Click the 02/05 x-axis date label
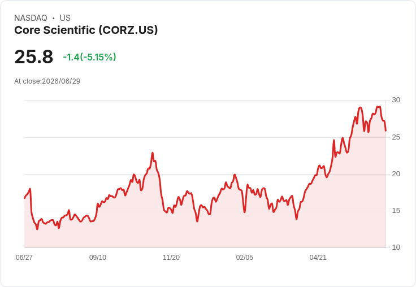The width and height of the screenshot is (416, 287). (244, 257)
